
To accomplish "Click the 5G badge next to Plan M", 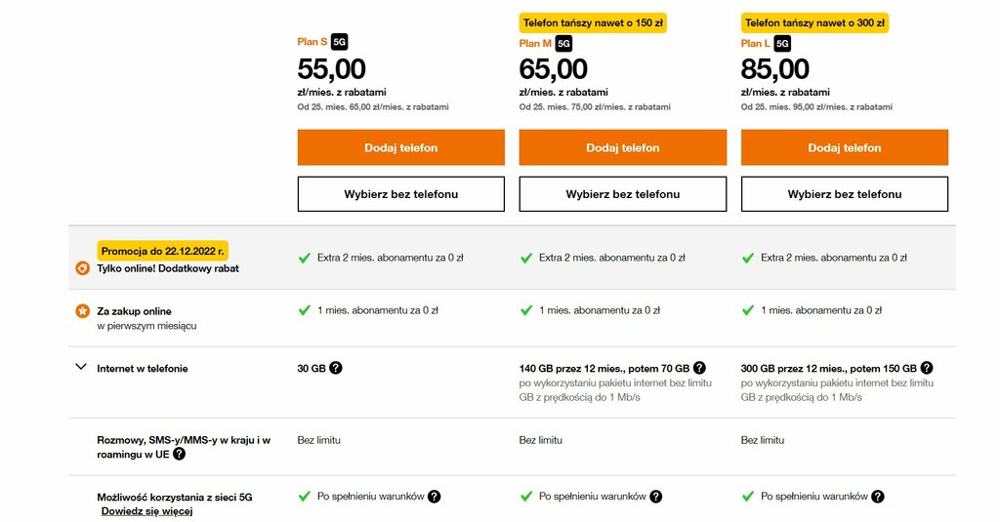I will click(563, 43).
